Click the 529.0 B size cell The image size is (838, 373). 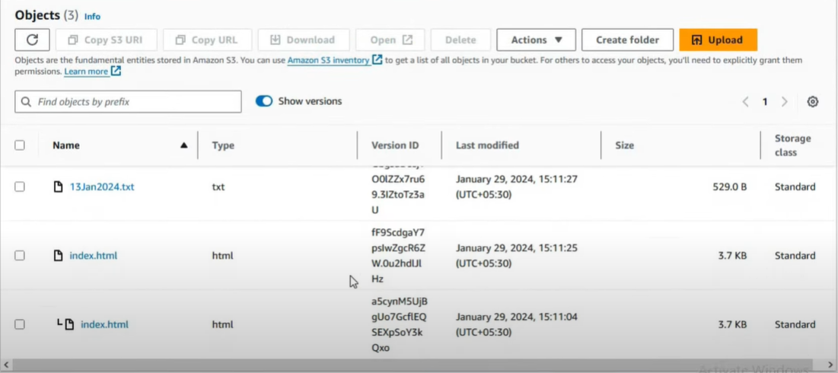tap(729, 187)
